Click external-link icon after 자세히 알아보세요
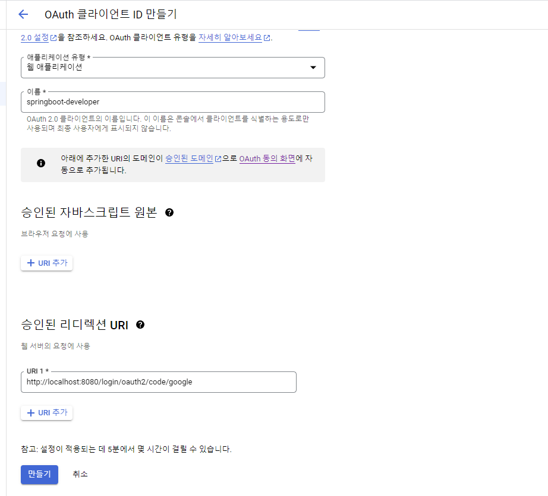Image resolution: width=548 pixels, height=496 pixels. coord(267,38)
